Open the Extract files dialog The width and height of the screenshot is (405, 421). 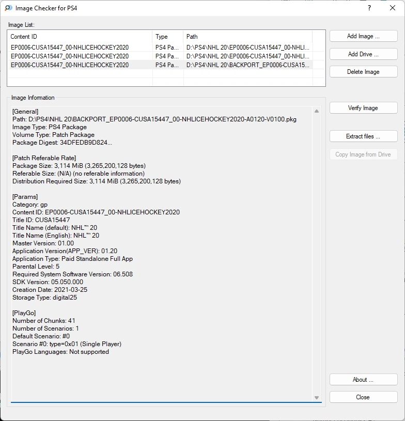363,136
